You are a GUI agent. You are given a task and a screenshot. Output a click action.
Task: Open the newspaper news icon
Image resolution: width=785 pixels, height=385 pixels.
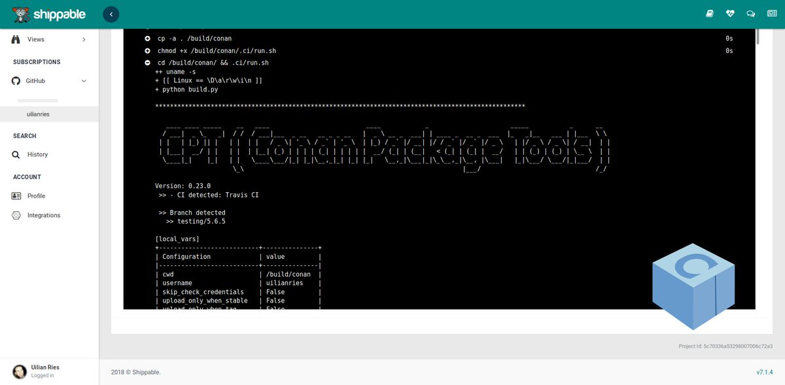click(771, 14)
